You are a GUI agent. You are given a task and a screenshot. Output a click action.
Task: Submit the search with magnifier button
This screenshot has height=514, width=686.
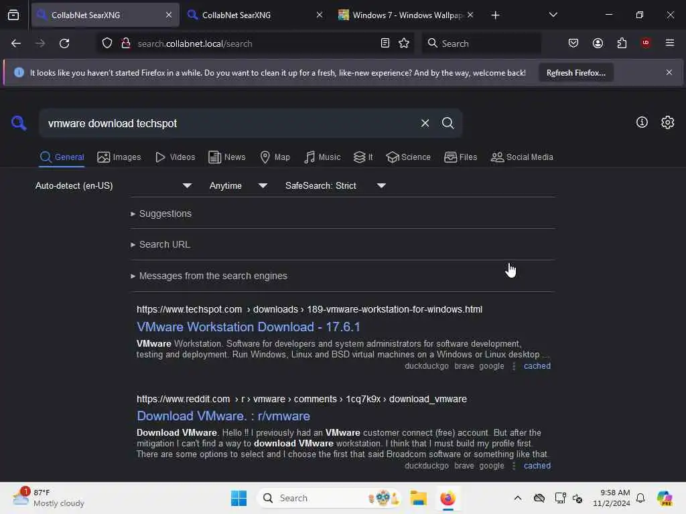(448, 123)
